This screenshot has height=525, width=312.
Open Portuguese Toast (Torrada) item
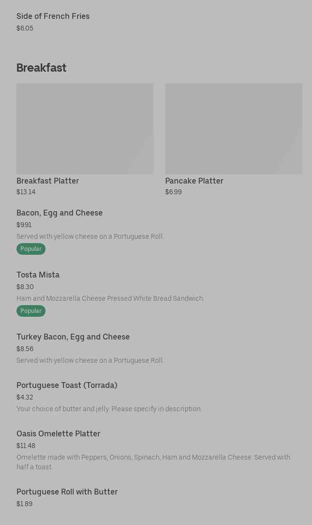(x=67, y=385)
